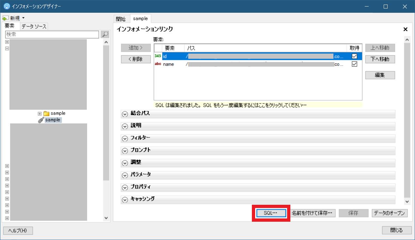
Task: Click the < 削除 button
Action: click(x=136, y=59)
